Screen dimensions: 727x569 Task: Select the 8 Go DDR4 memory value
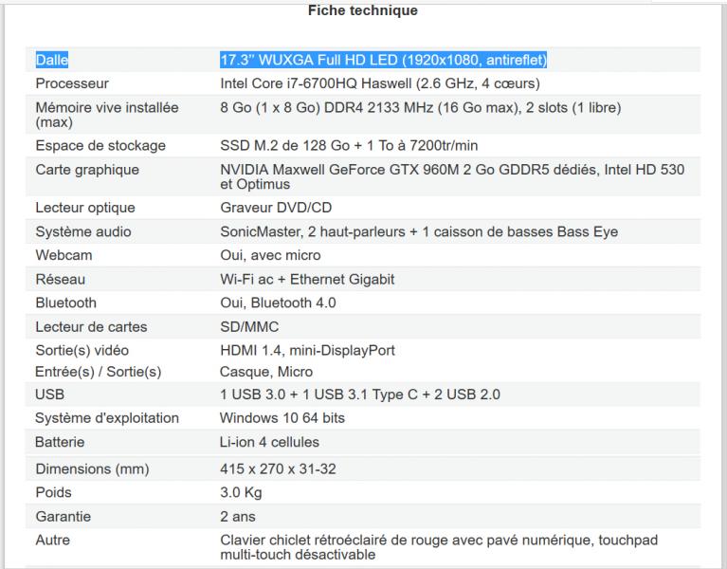click(x=421, y=107)
